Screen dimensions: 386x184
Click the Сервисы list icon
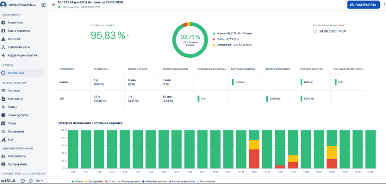tap(3, 91)
